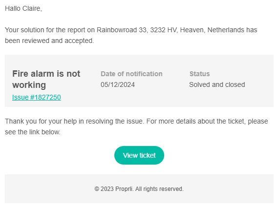Select the Hallo Claire greeting text
The image size is (279, 210).
pyautogui.click(x=23, y=8)
